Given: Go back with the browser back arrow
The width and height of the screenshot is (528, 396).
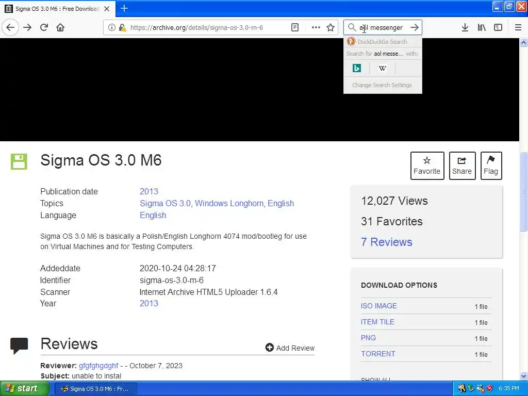Looking at the screenshot, I should point(10,27).
